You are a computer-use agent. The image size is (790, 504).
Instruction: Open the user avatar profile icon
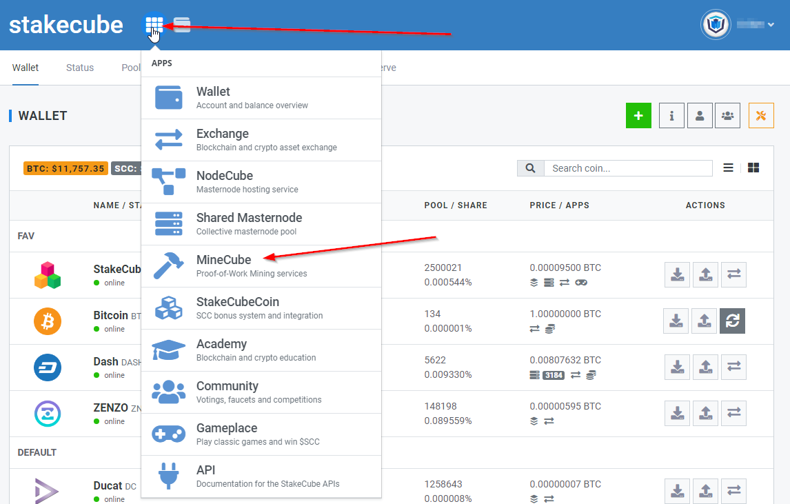click(716, 24)
